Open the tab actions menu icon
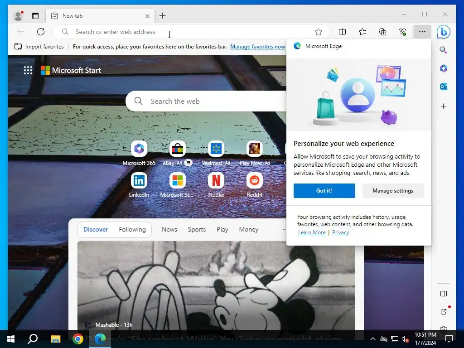This screenshot has width=464, height=348. (x=35, y=16)
